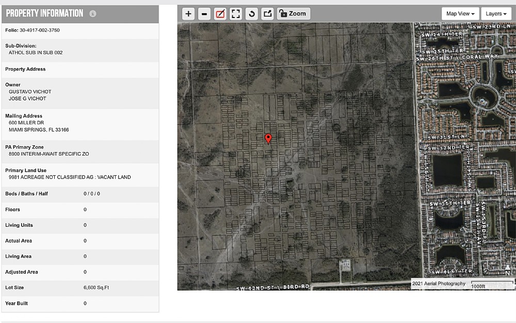This screenshot has width=516, height=323.
Task: Click the folio number 30-4917-002-3750
Action: (x=40, y=30)
